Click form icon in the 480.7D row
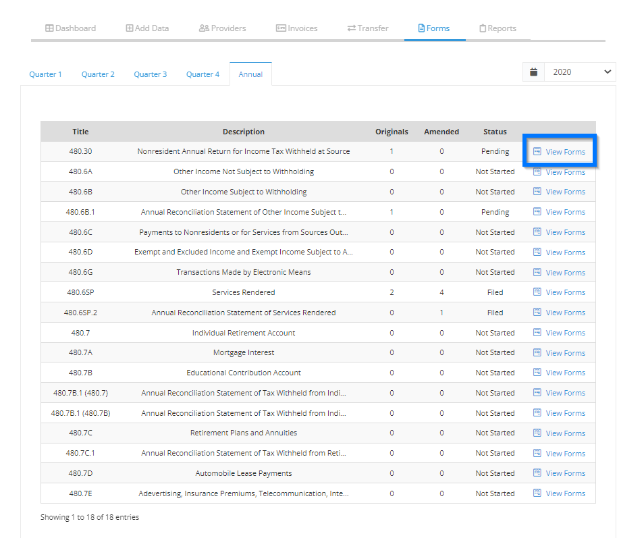This screenshot has height=538, width=619. click(537, 473)
